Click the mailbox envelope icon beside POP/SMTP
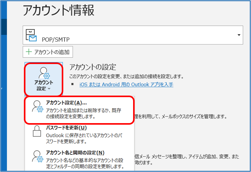Image resolution: width=251 pixels, height=172 pixels. (x=31, y=35)
